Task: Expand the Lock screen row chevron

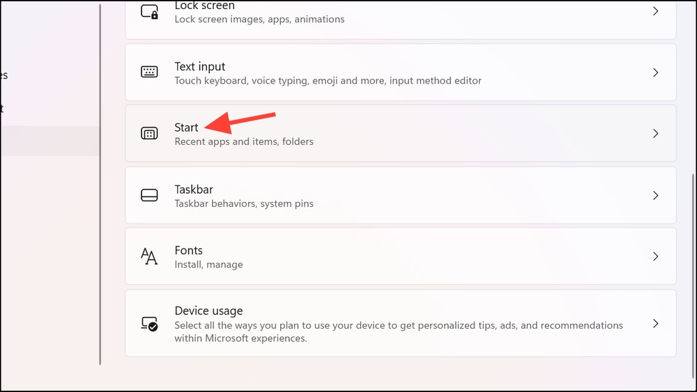Action: [655, 11]
